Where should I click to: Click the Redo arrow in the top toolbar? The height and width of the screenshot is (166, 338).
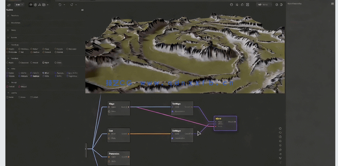tap(72, 5)
